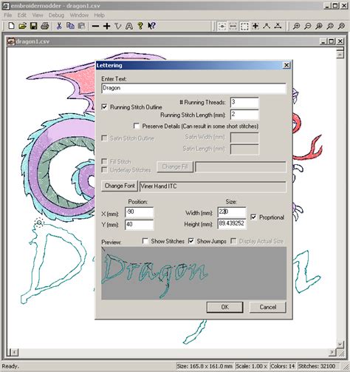Uncheck the Proportional size checkbox
The height and width of the screenshot is (372, 350).
click(253, 217)
